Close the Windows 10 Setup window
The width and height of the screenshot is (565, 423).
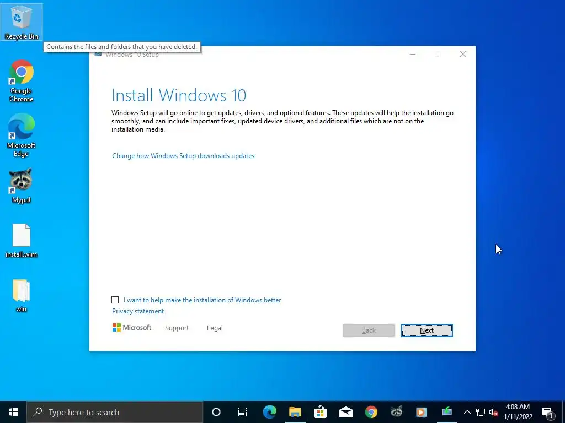pyautogui.click(x=463, y=55)
